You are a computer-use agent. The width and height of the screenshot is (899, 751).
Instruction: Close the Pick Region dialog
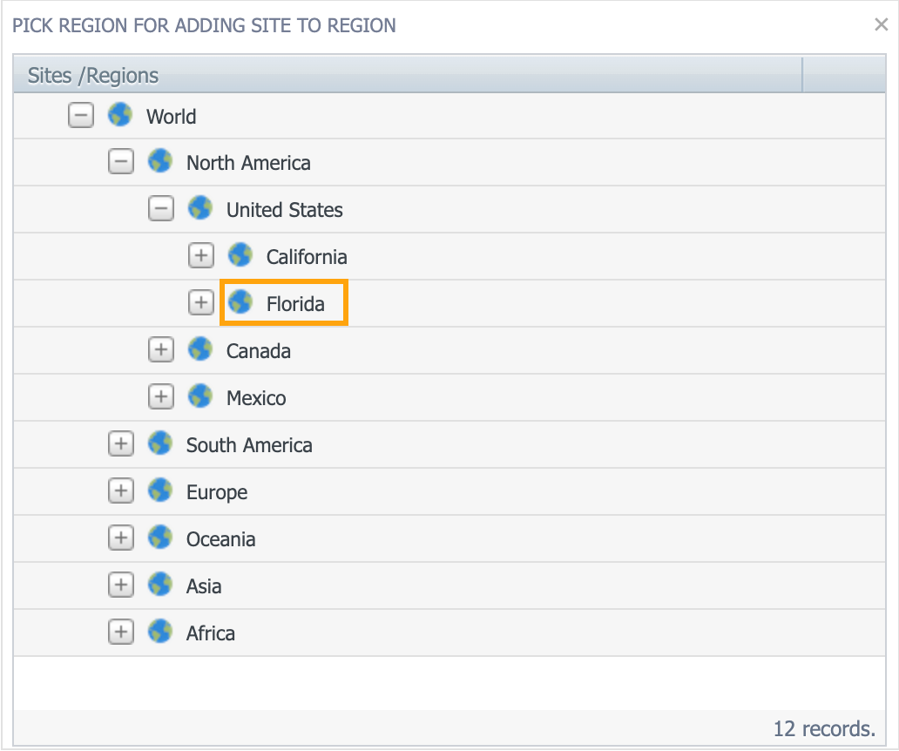(x=881, y=25)
